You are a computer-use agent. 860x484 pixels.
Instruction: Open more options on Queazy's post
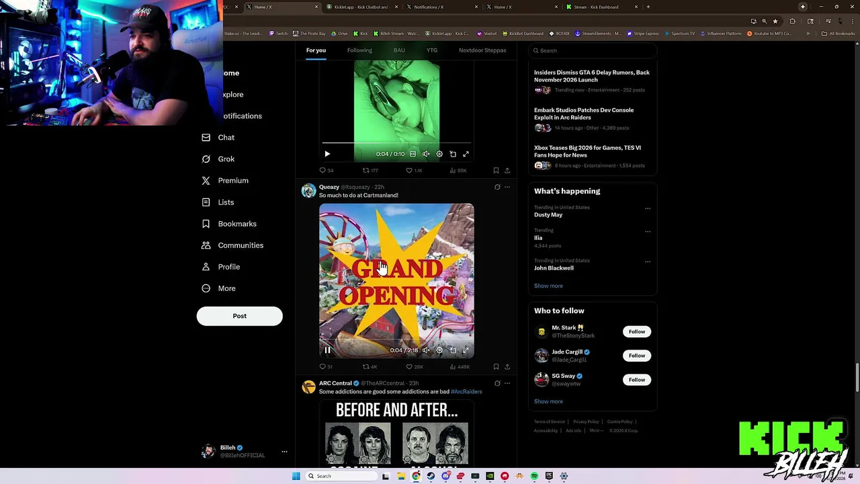tap(507, 187)
